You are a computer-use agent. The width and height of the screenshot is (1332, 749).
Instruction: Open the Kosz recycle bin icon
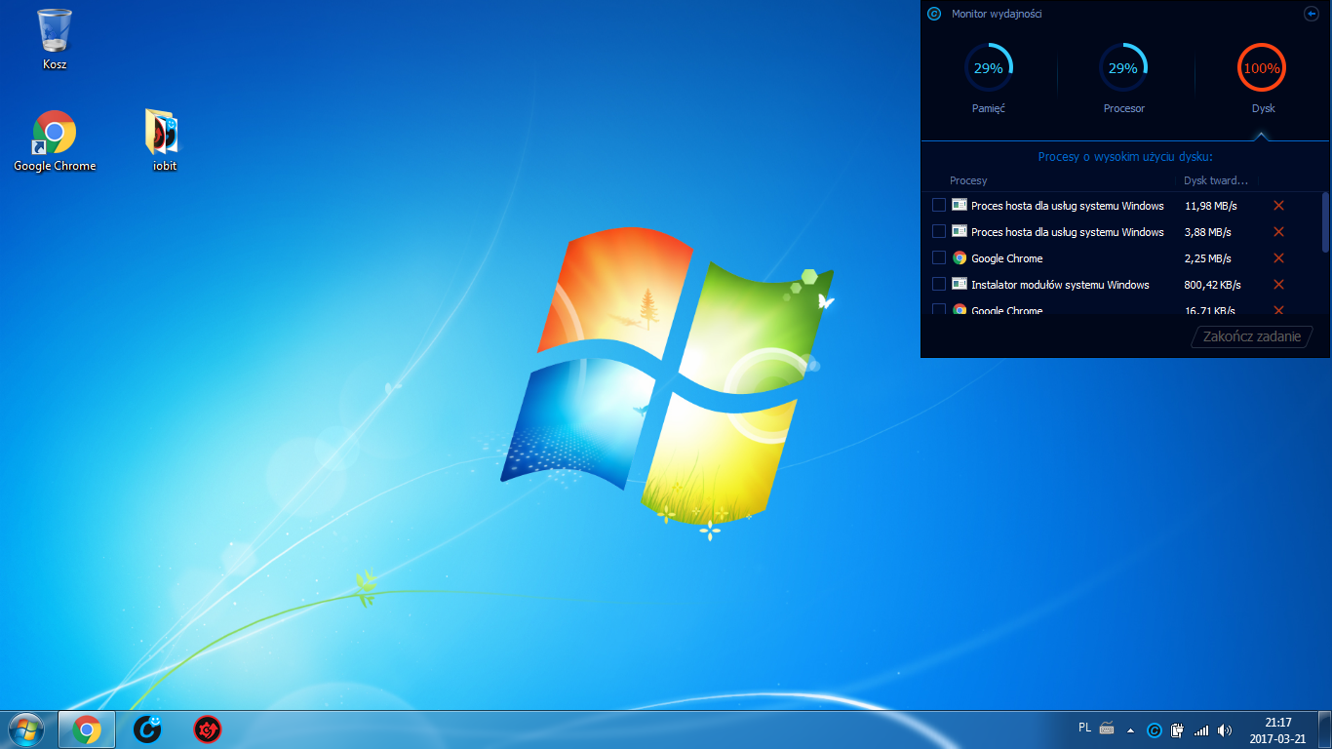click(x=55, y=39)
